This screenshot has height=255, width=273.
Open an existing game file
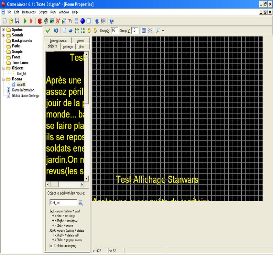[x=11, y=21]
